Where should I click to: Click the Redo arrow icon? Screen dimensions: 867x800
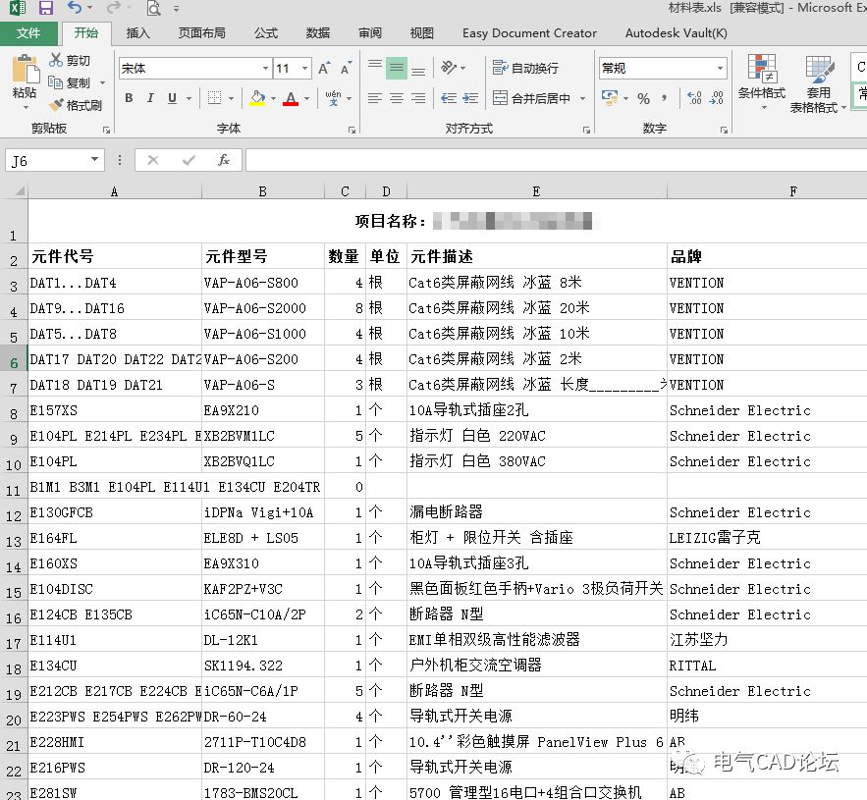[113, 8]
